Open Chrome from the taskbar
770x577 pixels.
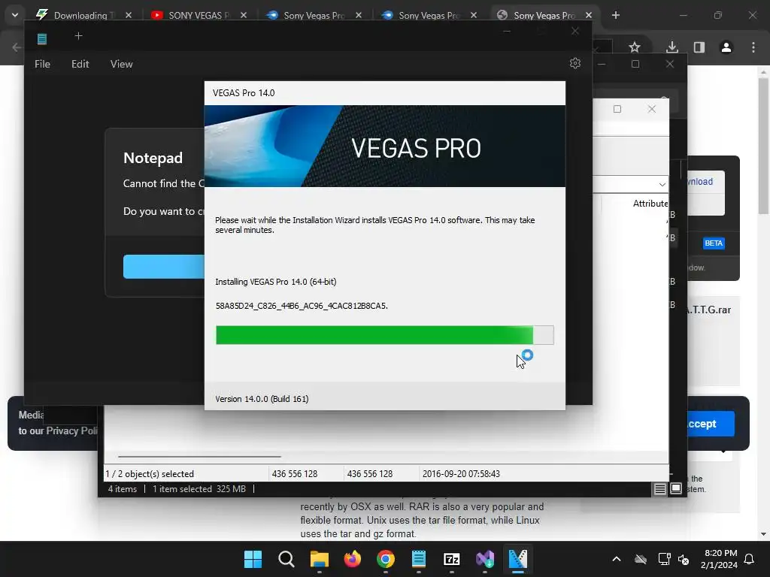386,559
